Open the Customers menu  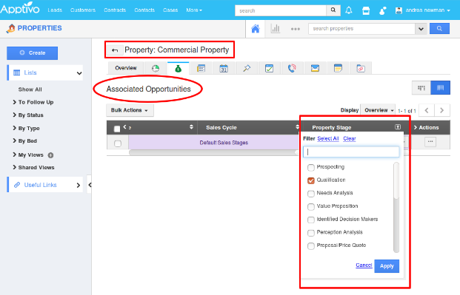[83, 10]
